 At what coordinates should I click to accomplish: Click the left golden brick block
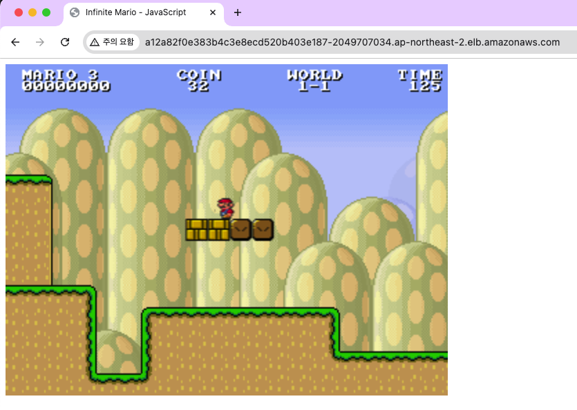click(196, 230)
